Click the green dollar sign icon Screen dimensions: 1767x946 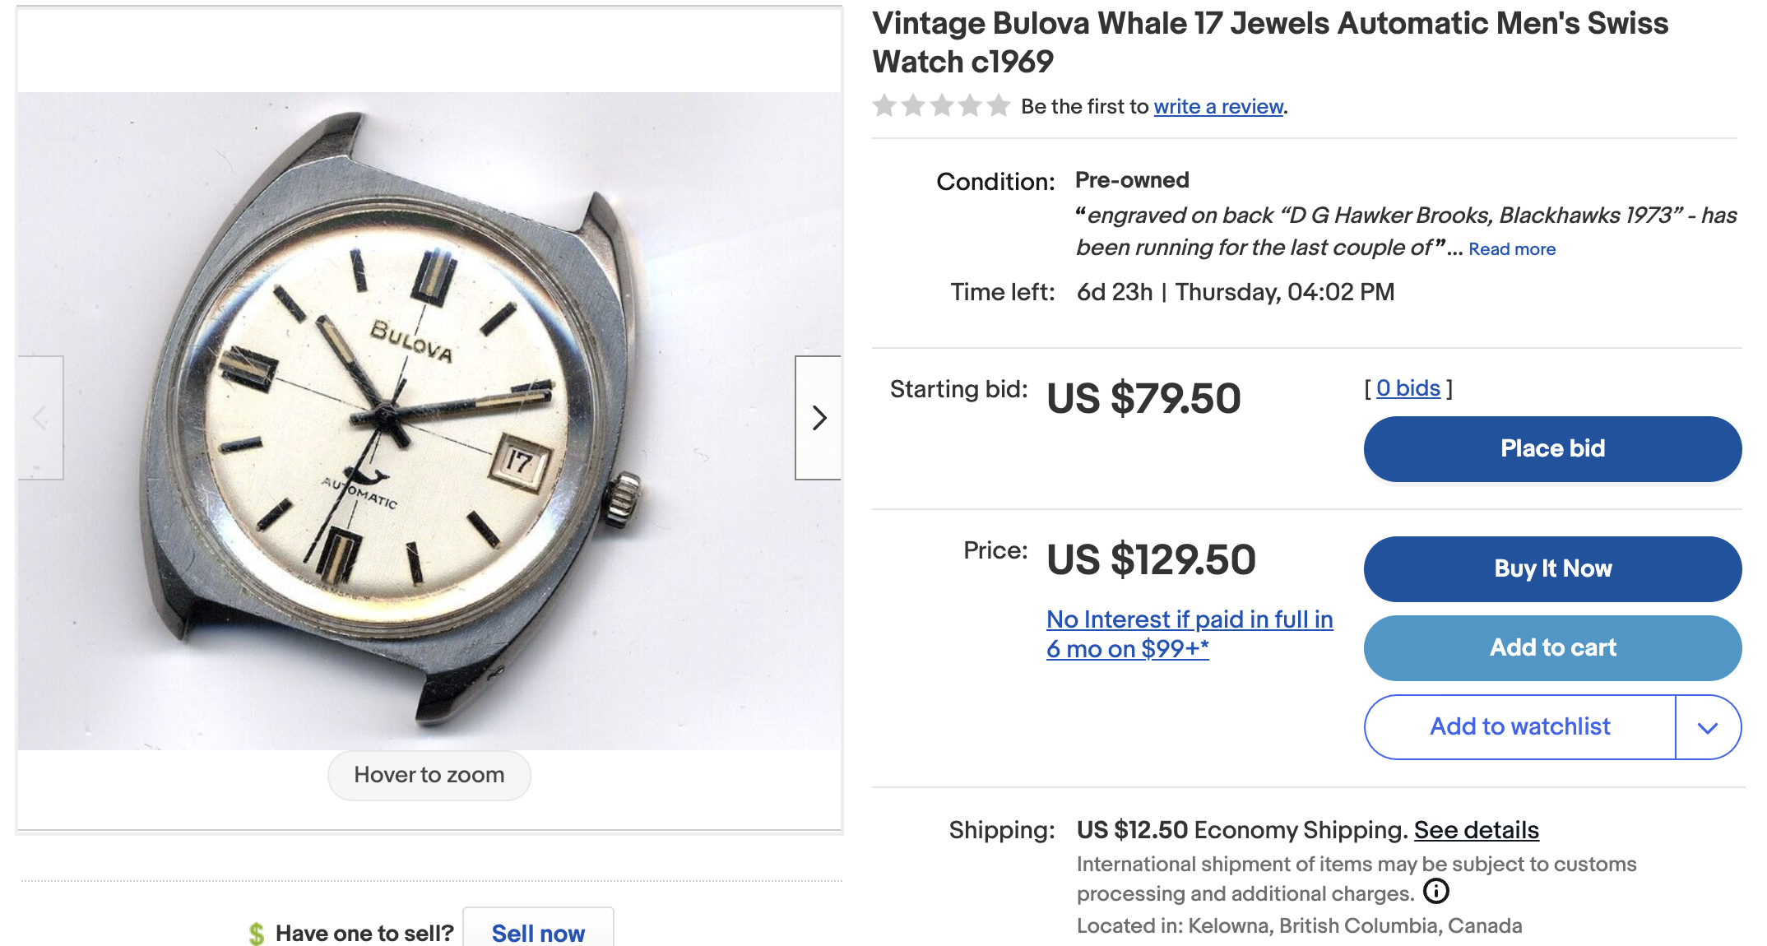(257, 933)
